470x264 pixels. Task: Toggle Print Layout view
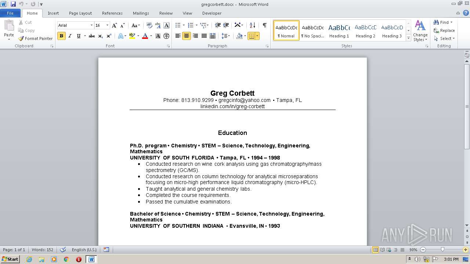click(375, 250)
